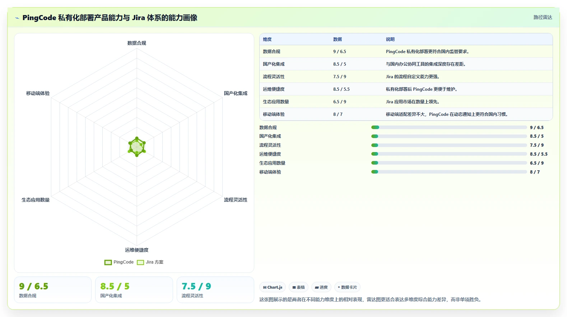Click the 数据卡片 tag chip
The width and height of the screenshot is (567, 317).
tap(347, 287)
